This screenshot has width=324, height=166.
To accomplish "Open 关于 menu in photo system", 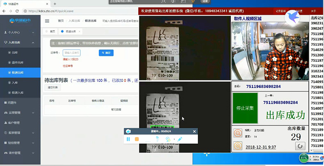I will 313,11.
